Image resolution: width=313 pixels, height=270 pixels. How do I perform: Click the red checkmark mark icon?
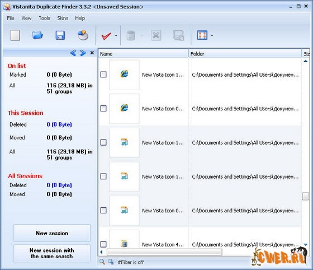point(106,36)
